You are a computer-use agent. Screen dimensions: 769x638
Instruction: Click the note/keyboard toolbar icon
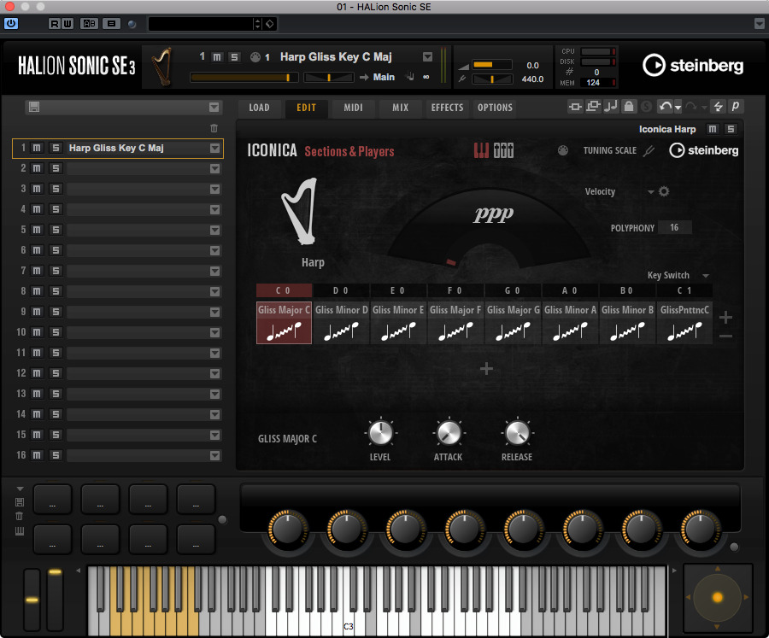tap(611, 107)
